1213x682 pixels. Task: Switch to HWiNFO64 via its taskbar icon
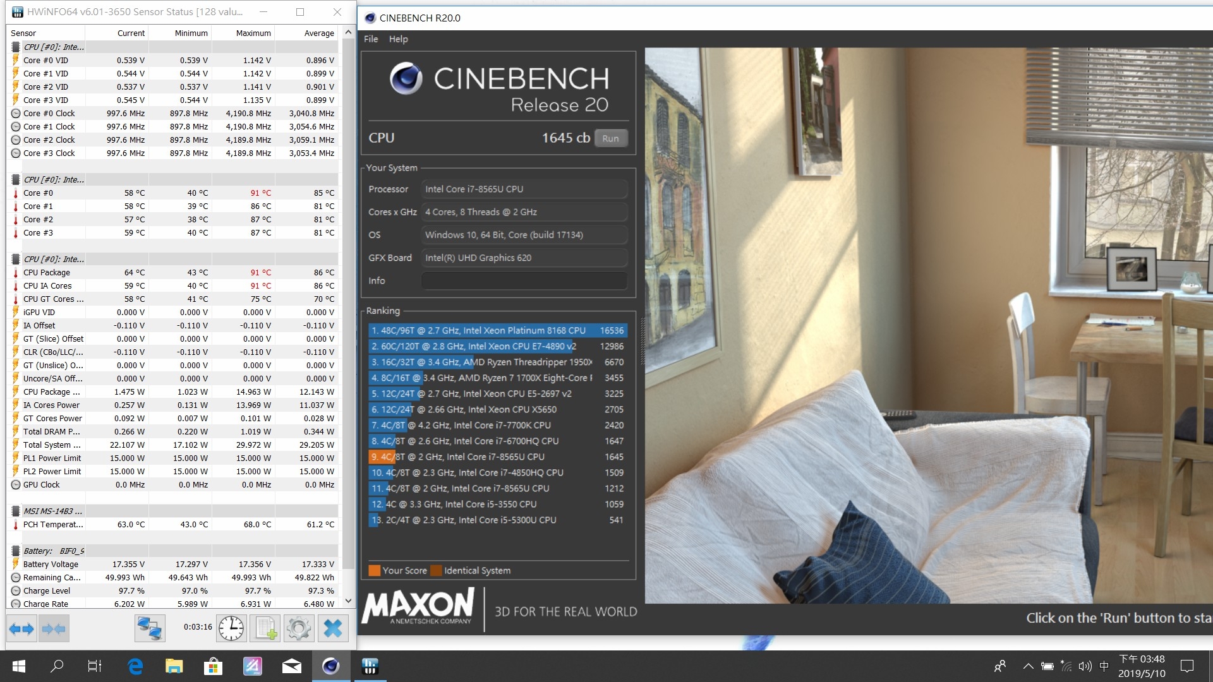tap(370, 666)
